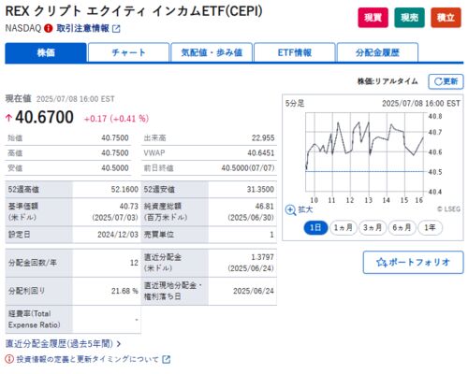The width and height of the screenshot is (468, 374).
Task: Open external link icon after 更新タイミングについて
Action: (x=167, y=359)
